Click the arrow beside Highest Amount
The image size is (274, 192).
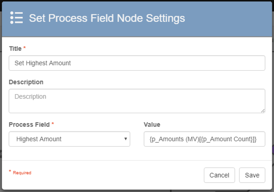coord(125,139)
